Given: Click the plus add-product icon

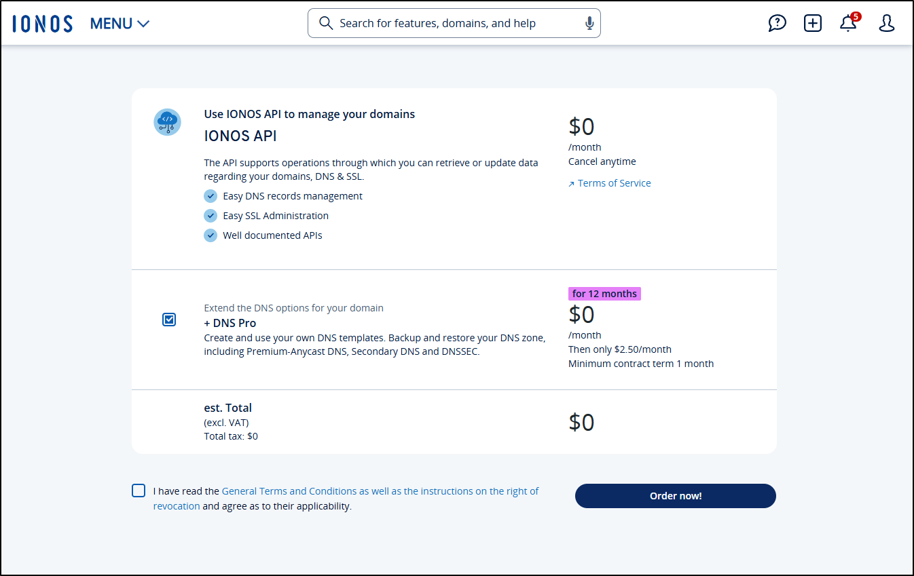Looking at the screenshot, I should click(x=813, y=23).
